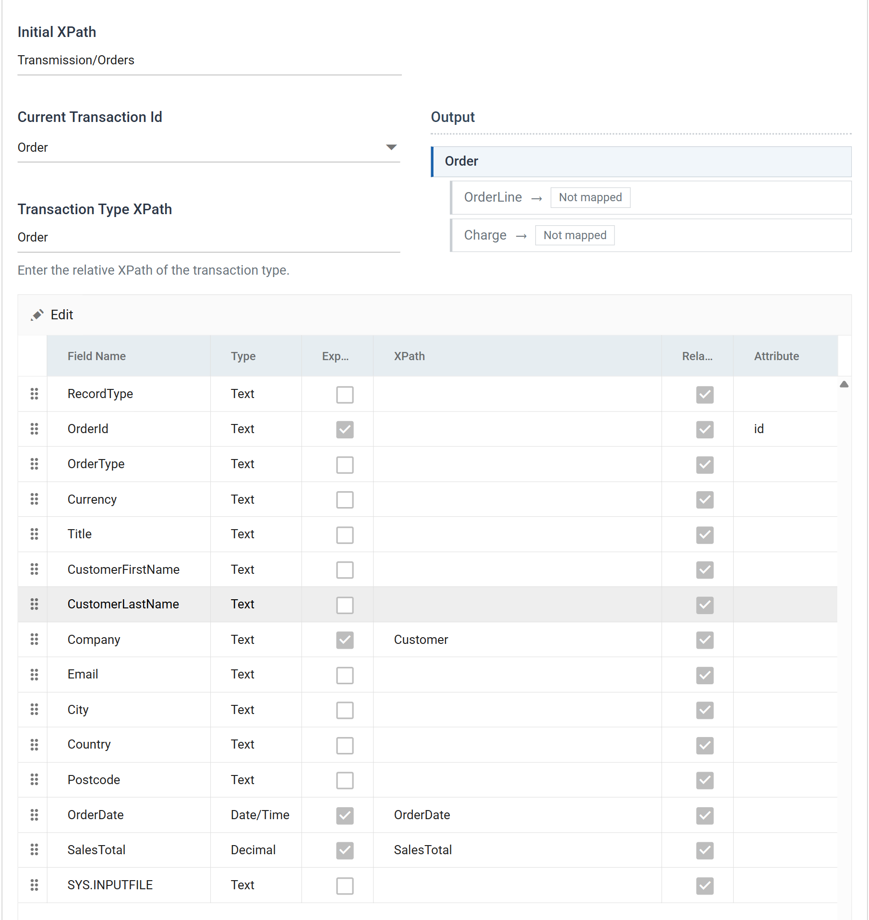The height and width of the screenshot is (920, 869).
Task: Click the drag handle for Email row
Action: 34,675
